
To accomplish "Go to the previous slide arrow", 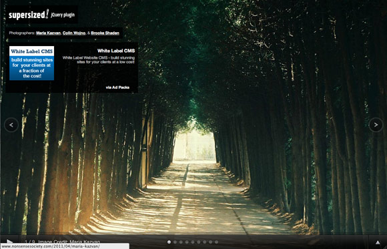I will (x=11, y=125).
